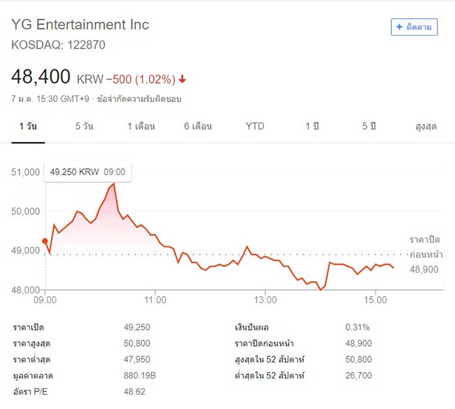
Task: Open the สูงสุด max range tab
Action: (426, 127)
